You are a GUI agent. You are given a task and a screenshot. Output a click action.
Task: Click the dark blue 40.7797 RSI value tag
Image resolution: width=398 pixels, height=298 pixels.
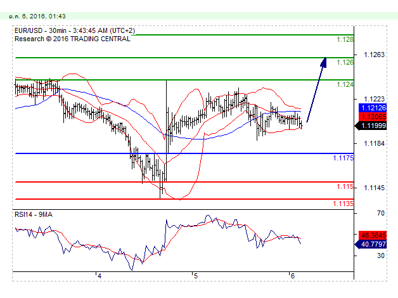[371, 244]
